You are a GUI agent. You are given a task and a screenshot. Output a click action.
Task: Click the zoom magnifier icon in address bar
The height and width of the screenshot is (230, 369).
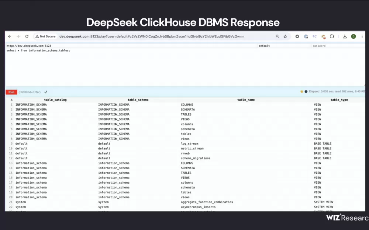coord(277,36)
